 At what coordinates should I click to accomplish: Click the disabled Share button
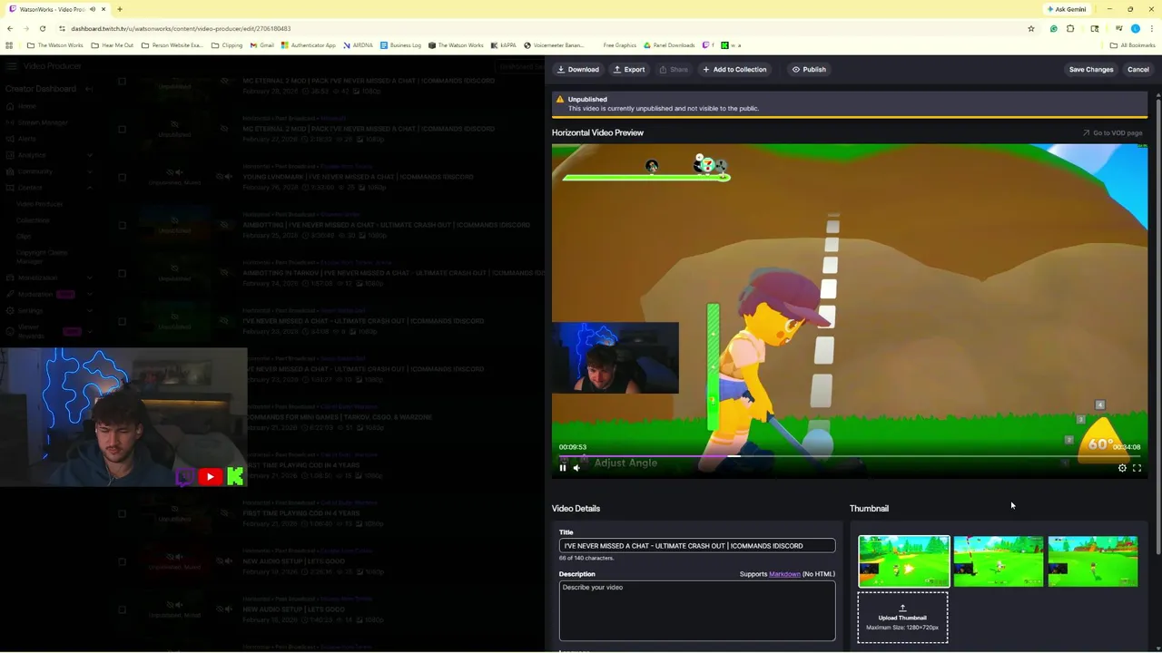(673, 70)
